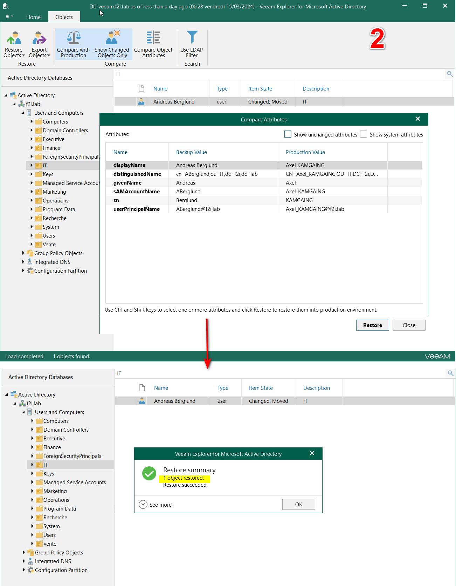Click the application icon in the title bar

(6, 6)
